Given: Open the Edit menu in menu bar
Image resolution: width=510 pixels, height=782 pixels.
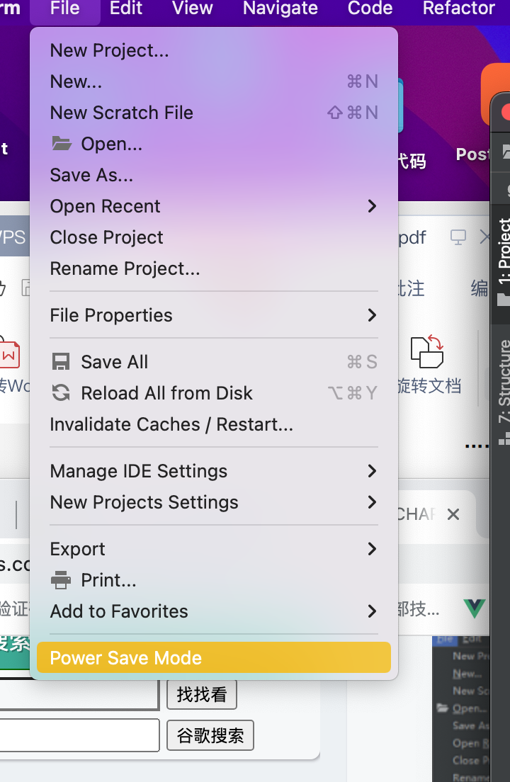Looking at the screenshot, I should tap(126, 8).
